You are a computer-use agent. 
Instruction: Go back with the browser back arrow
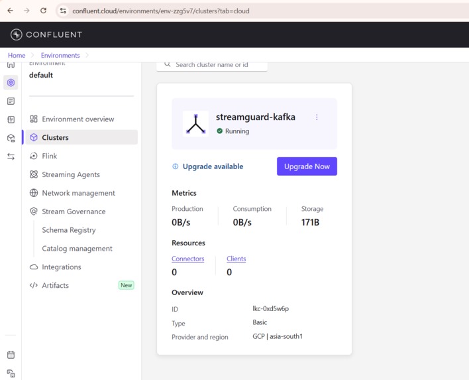point(11,11)
